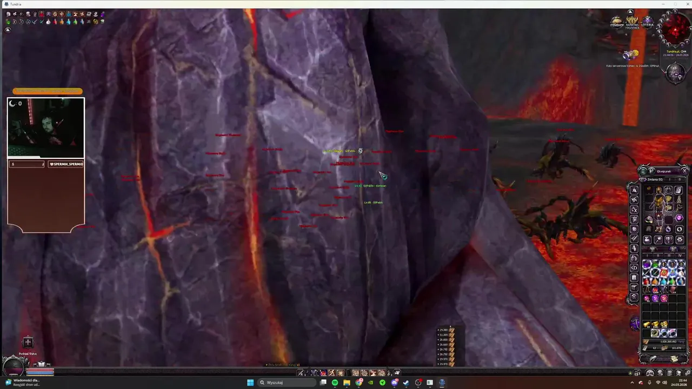Click the Wyszukaj taskbar search box
This screenshot has width=692, height=389.
click(286, 383)
